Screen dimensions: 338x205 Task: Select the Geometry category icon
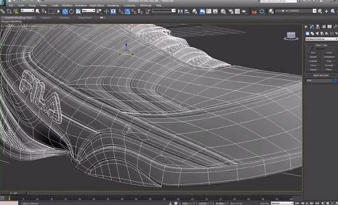click(307, 33)
